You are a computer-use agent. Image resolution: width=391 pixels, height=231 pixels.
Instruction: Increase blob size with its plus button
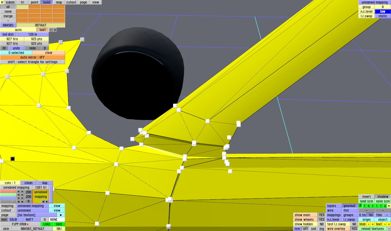coord(373,224)
